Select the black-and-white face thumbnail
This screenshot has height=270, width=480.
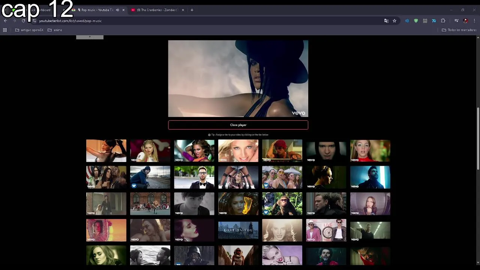pyautogui.click(x=194, y=204)
